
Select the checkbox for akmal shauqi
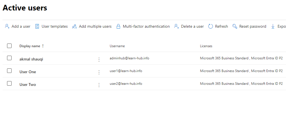pos(9,58)
